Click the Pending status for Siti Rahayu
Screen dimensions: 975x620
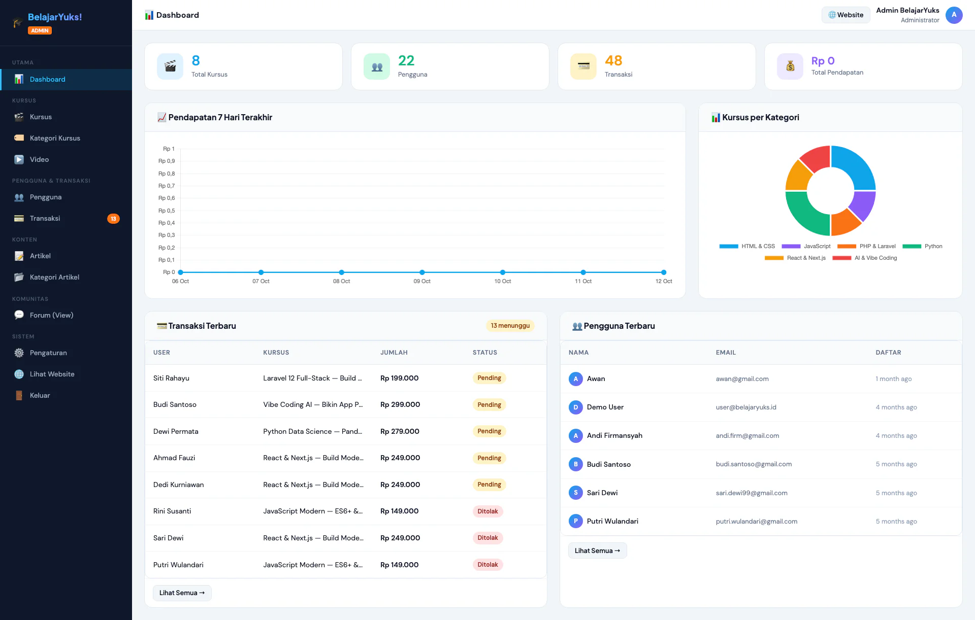[x=489, y=378]
